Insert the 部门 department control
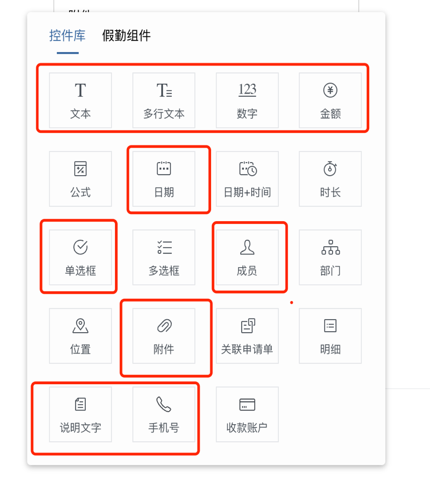 click(x=330, y=257)
